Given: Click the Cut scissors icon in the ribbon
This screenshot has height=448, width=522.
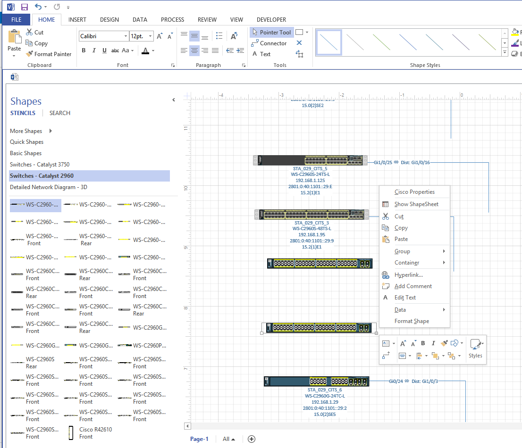Looking at the screenshot, I should [x=29, y=32].
